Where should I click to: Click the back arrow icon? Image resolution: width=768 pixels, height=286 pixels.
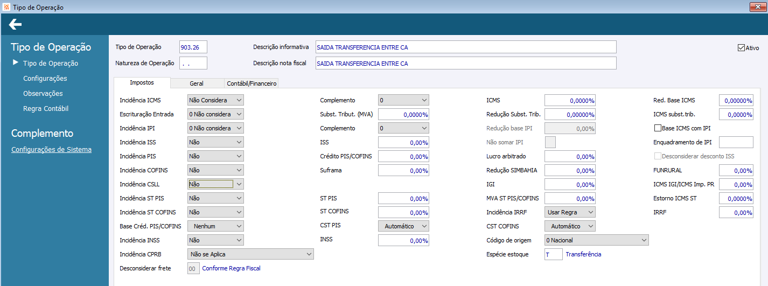15,24
